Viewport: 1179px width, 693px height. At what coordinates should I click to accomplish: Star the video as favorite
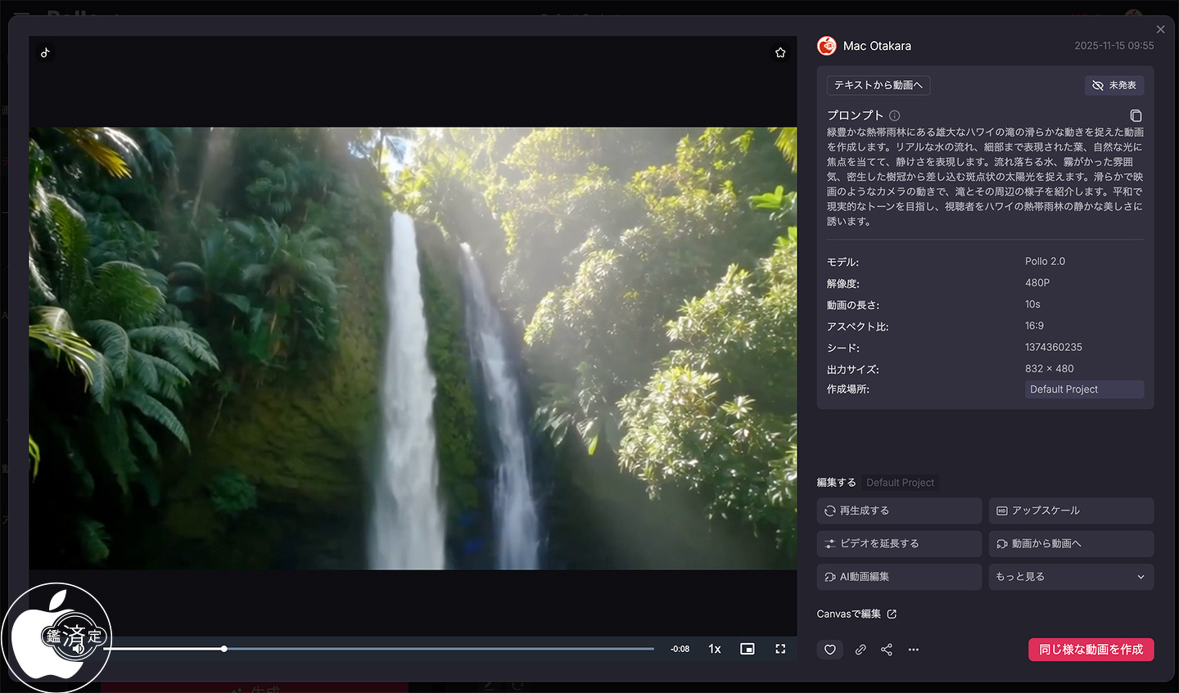point(780,52)
